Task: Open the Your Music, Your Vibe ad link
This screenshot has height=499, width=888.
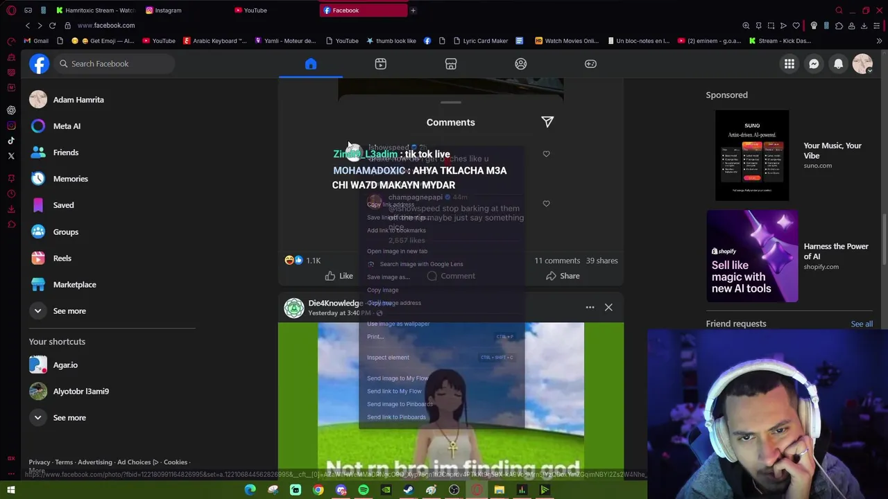Action: (832, 150)
